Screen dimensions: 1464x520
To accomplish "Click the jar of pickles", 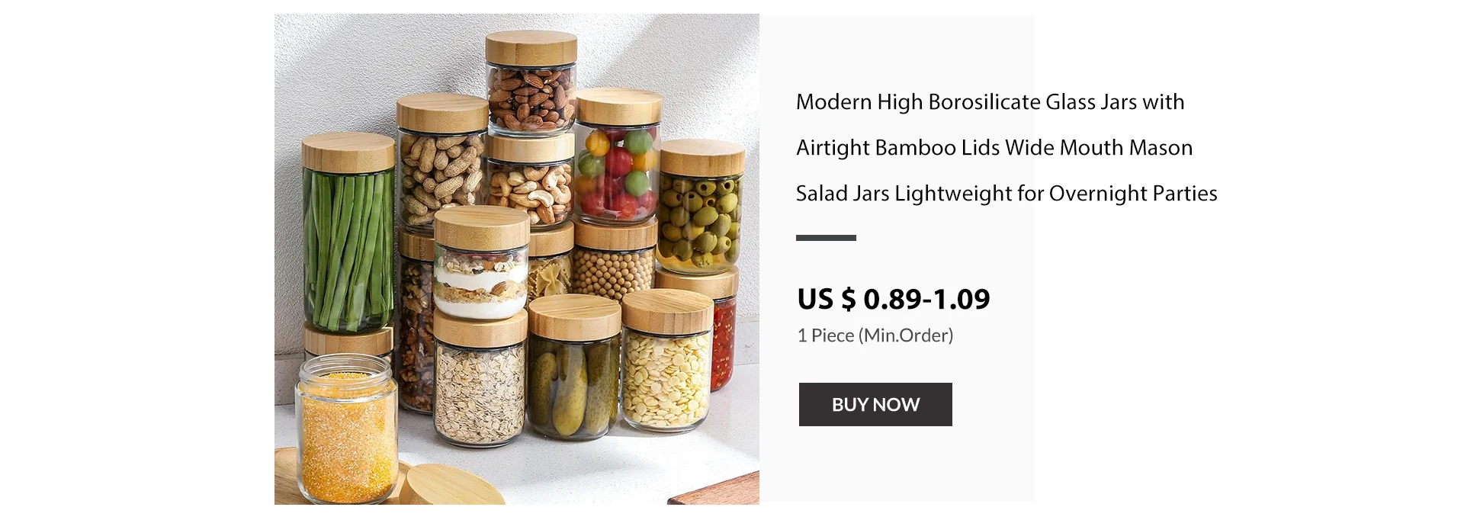I will 575,368.
